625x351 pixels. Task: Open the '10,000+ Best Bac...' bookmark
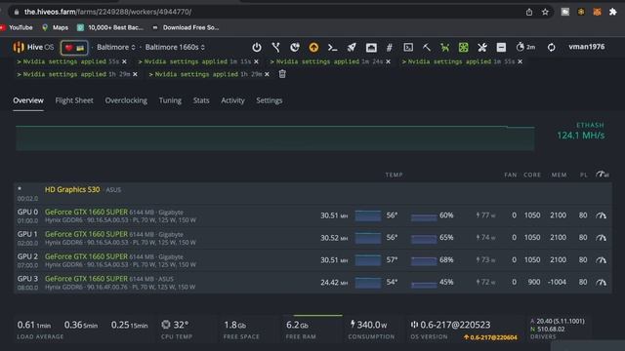[x=110, y=27]
